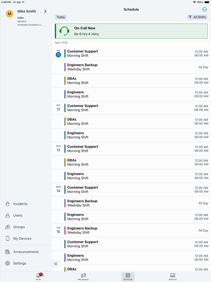The image size is (211, 282).
Task: Open the Incidents flame icon
Action: [8, 204]
